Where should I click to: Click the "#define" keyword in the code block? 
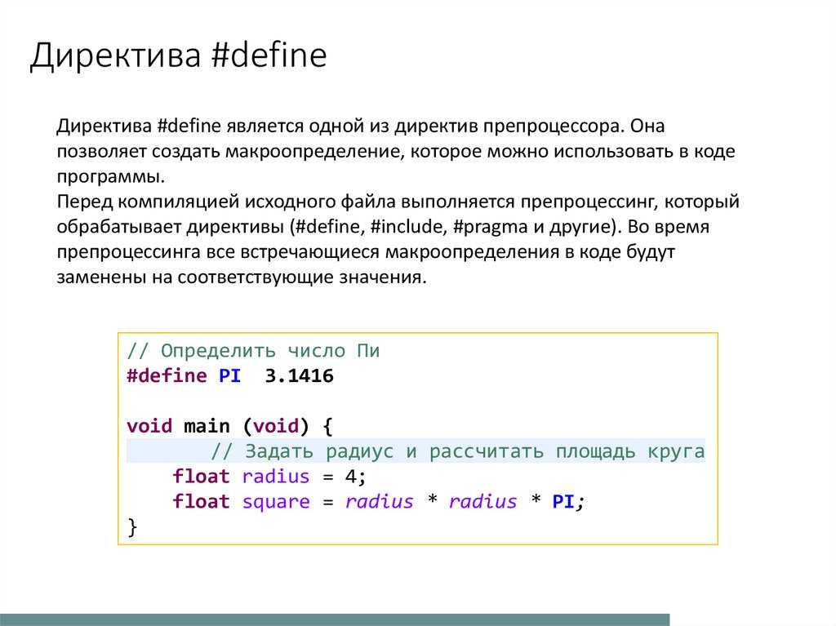167,376
